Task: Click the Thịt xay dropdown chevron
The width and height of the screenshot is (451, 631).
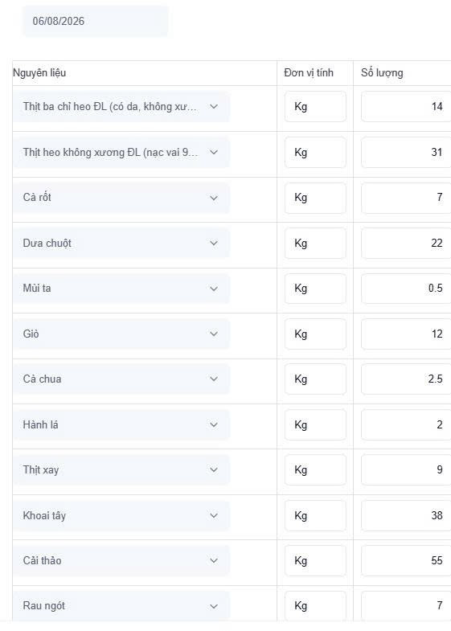Action: [x=214, y=469]
